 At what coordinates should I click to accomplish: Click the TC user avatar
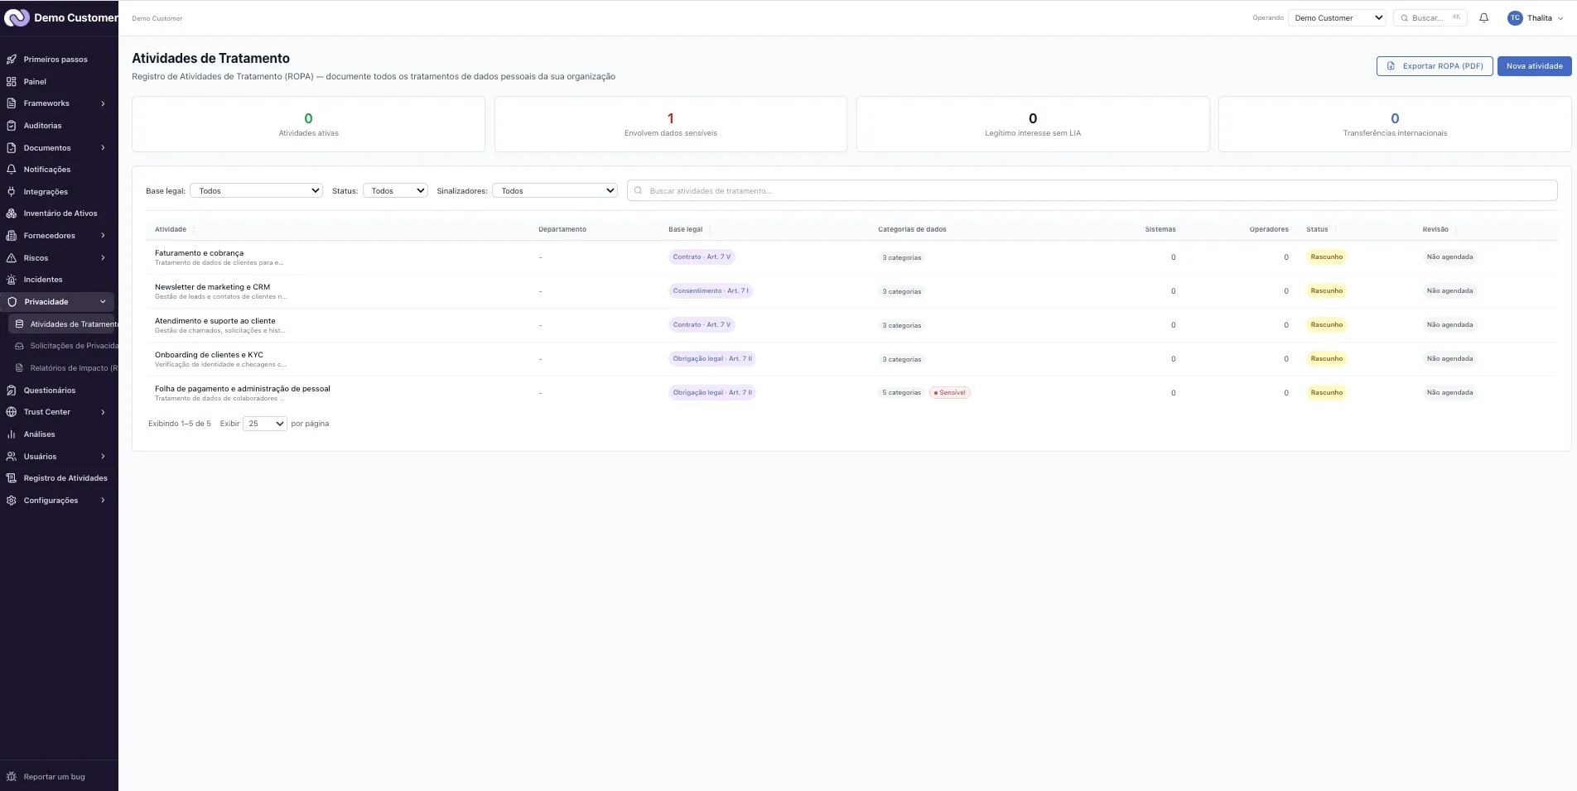pyautogui.click(x=1515, y=17)
